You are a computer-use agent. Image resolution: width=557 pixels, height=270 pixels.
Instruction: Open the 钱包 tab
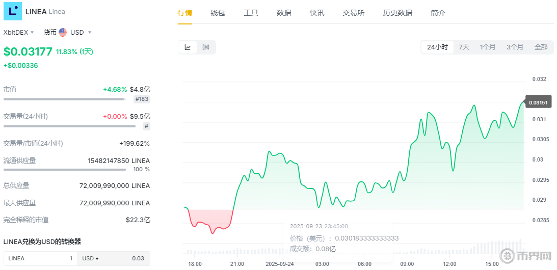pyautogui.click(x=218, y=13)
